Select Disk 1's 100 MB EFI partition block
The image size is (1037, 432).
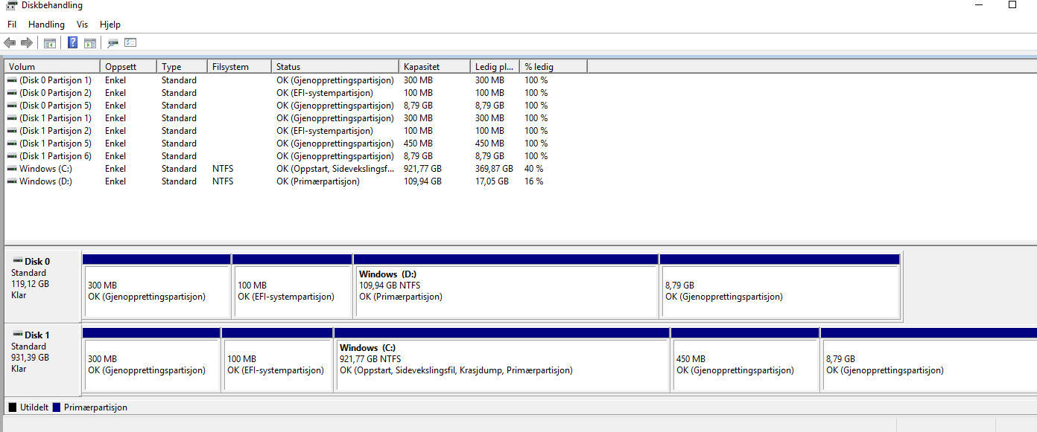click(277, 360)
